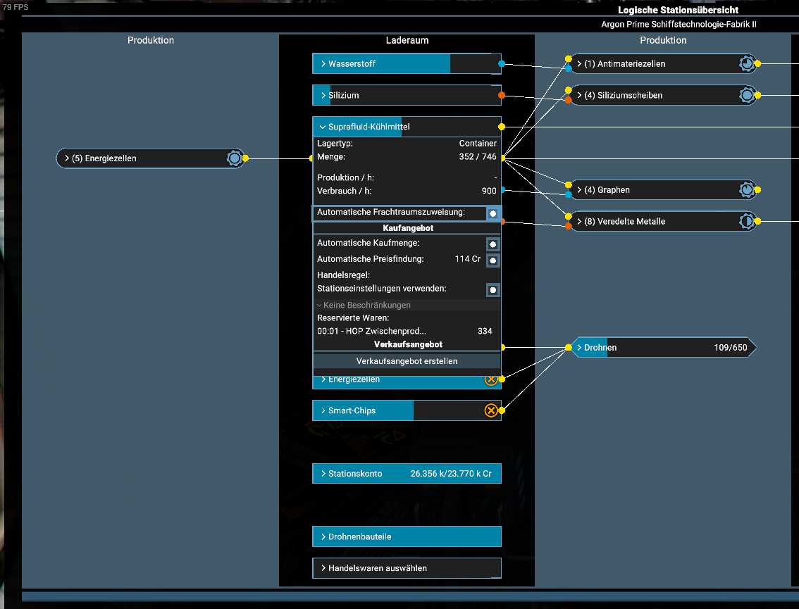Toggle Automatische Frachtraumzuweisung checkbox
Viewport: 799px width, 609px height.
pyautogui.click(x=493, y=214)
